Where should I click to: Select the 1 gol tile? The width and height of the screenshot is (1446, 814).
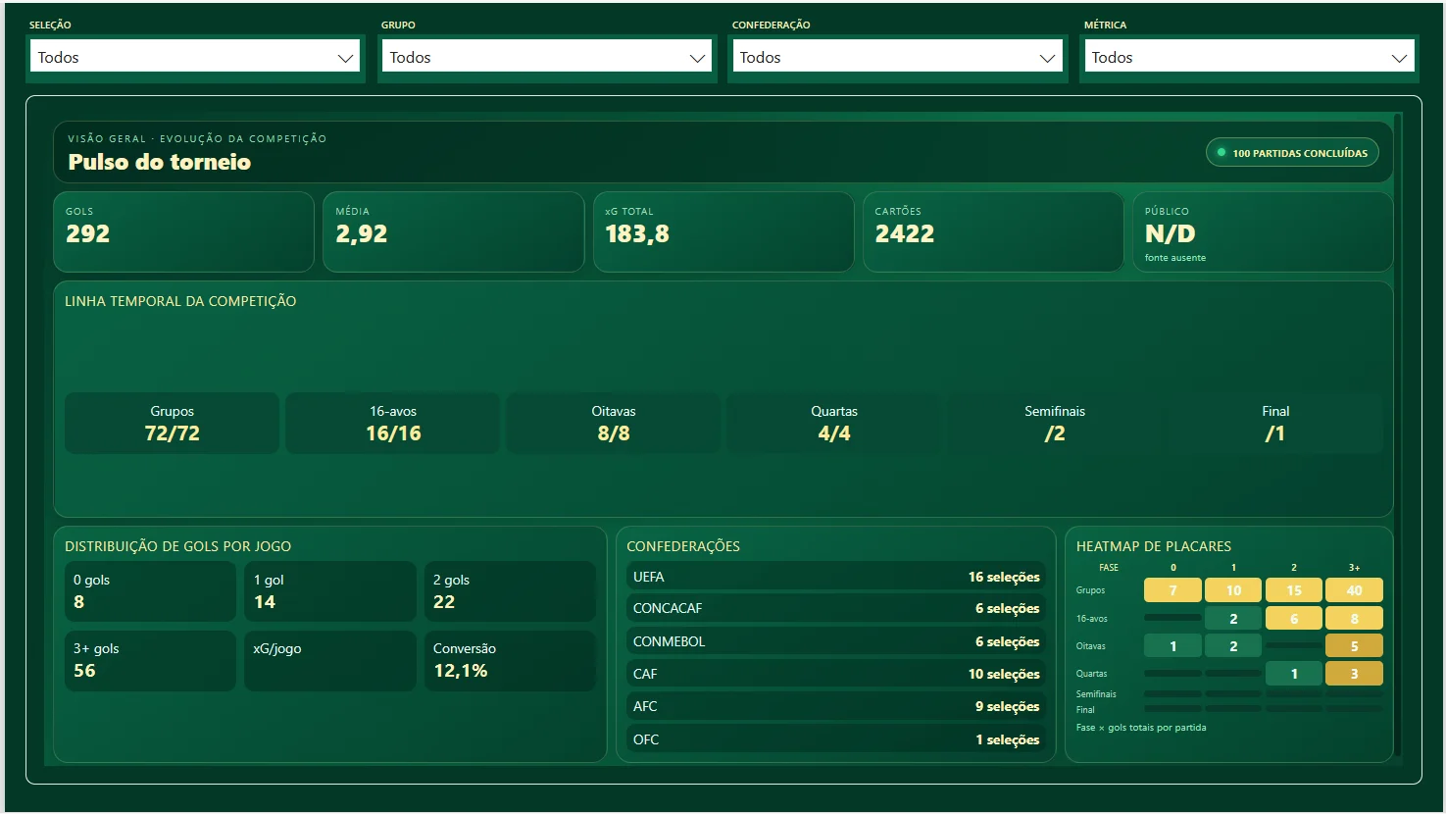coord(330,591)
